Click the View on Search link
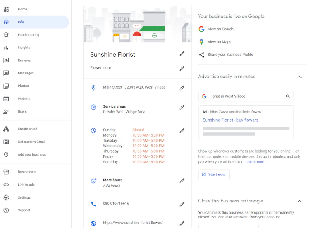Image resolution: width=310 pixels, height=228 pixels. pyautogui.click(x=220, y=29)
